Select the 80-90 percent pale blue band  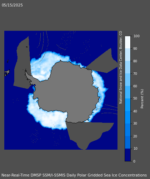click(x=127, y=55)
